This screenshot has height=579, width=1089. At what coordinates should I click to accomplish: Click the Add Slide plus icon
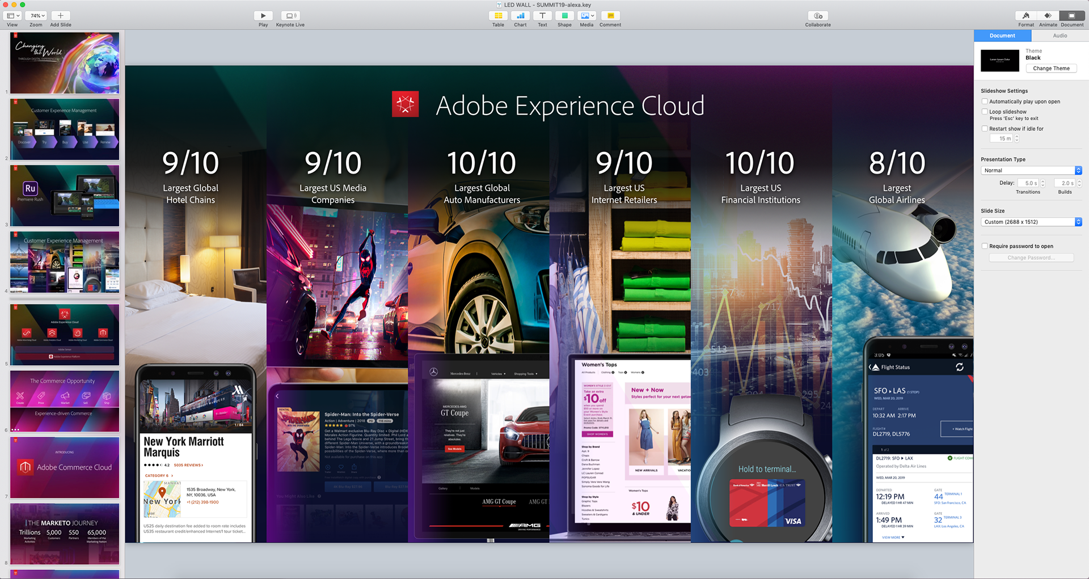61,16
